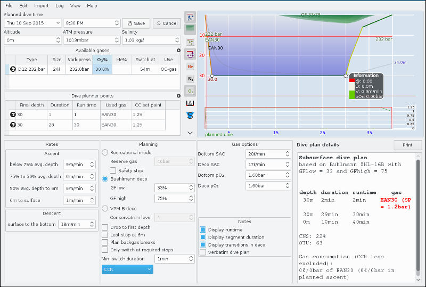Adjust Min. switch duration stepper
The image size is (426, 287).
tap(191, 259)
